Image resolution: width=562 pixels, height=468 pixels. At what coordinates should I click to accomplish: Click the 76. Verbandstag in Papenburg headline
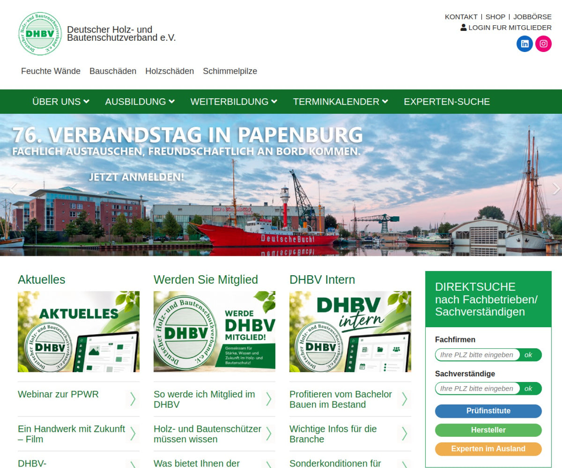pos(187,135)
